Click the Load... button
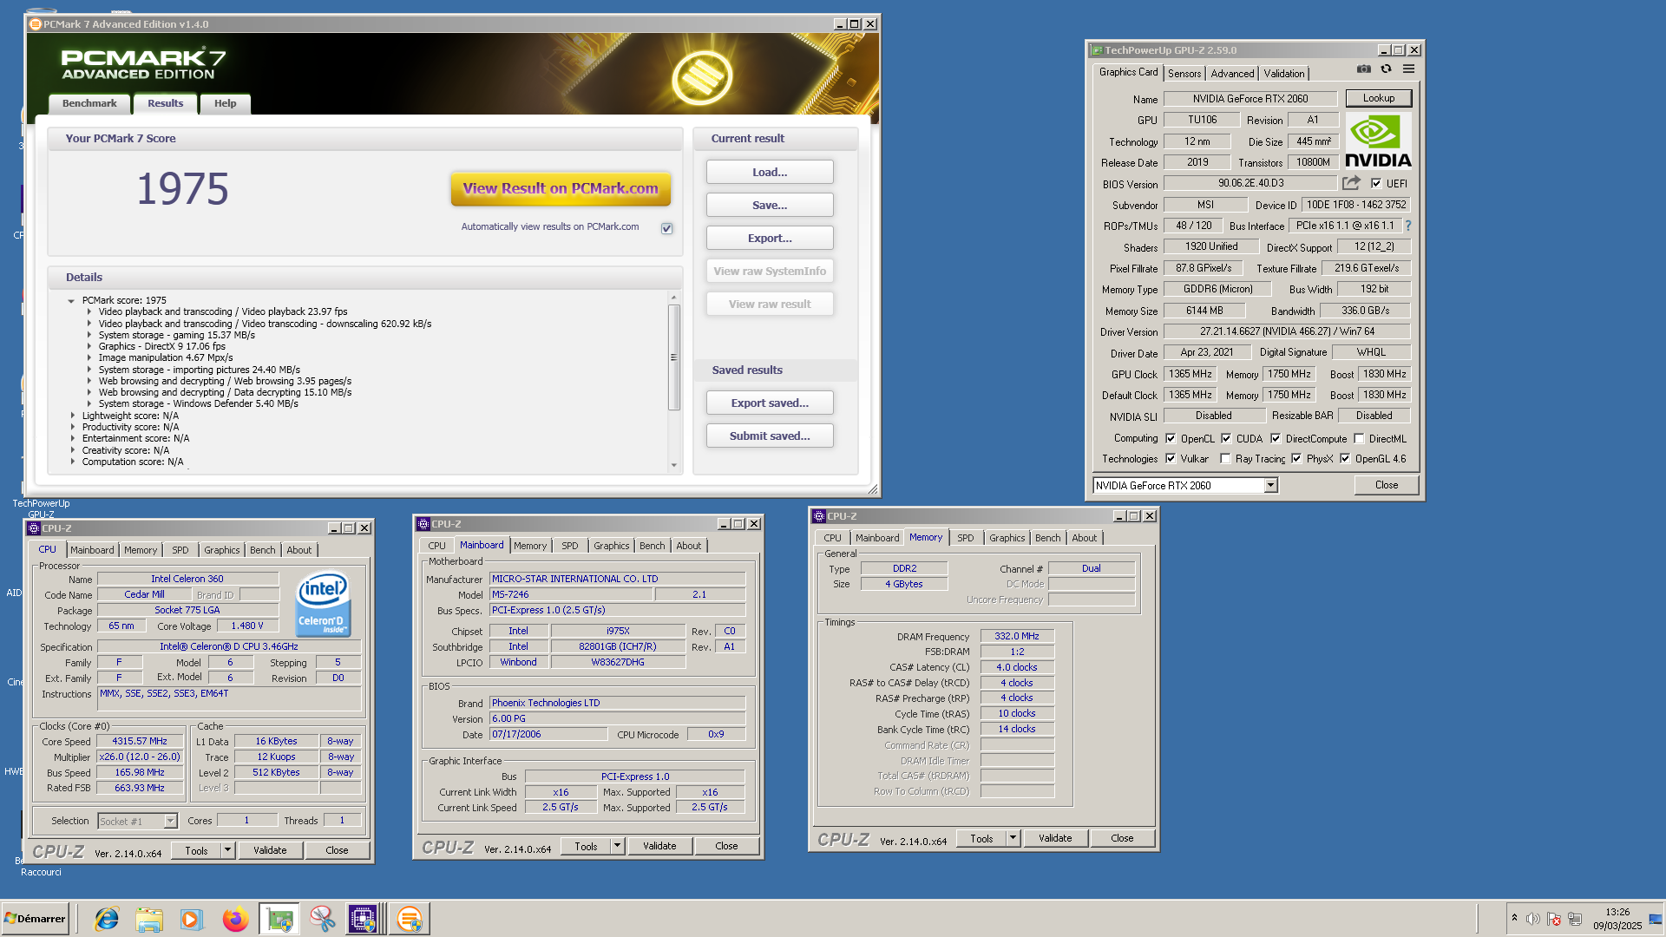The height and width of the screenshot is (937, 1666). 770,172
